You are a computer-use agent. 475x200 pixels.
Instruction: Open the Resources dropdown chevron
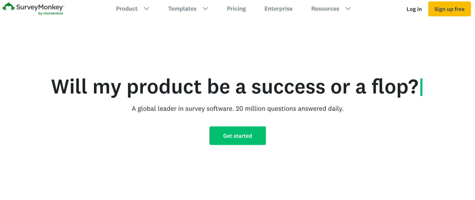(348, 9)
